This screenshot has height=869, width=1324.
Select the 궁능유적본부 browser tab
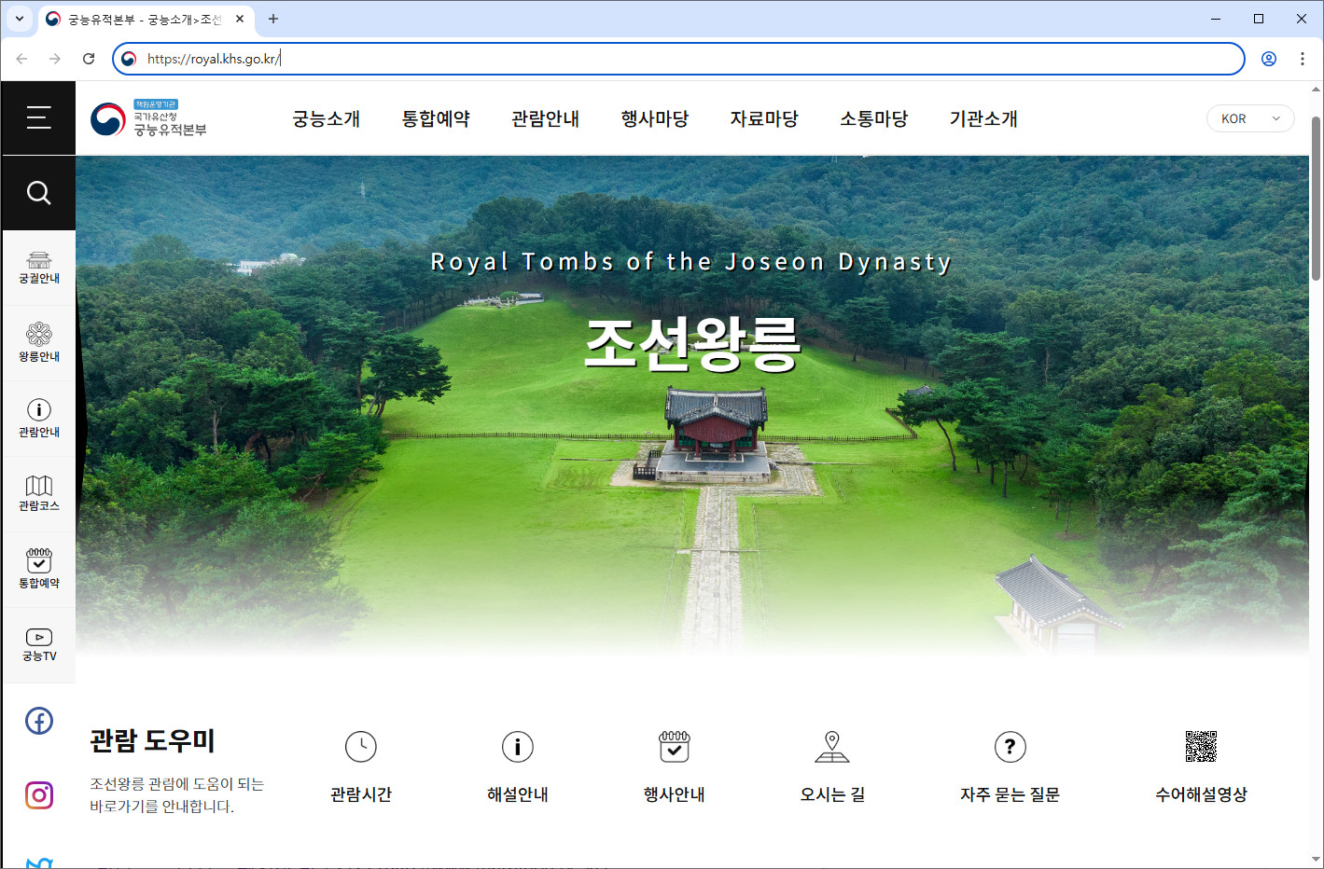tap(146, 19)
